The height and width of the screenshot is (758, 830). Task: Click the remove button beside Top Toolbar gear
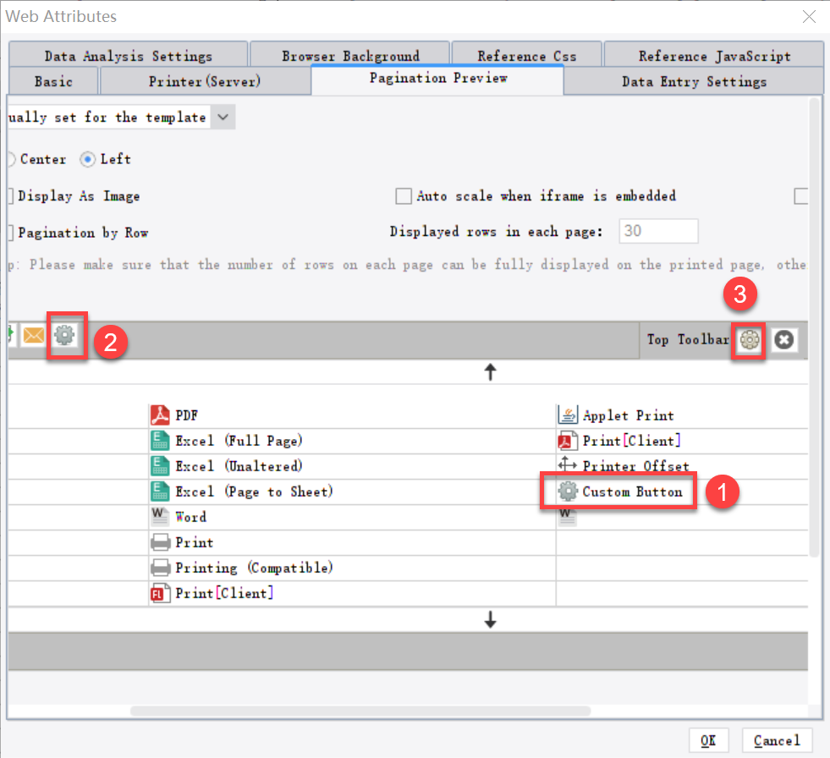click(x=783, y=339)
